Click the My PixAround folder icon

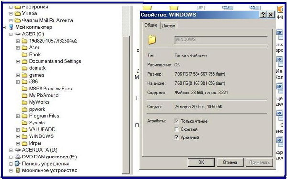tap(24, 95)
